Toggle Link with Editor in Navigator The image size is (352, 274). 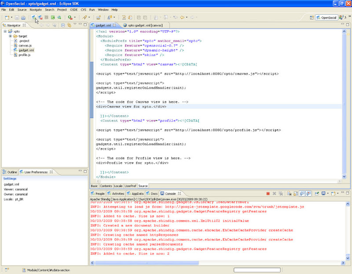[x=69, y=26]
